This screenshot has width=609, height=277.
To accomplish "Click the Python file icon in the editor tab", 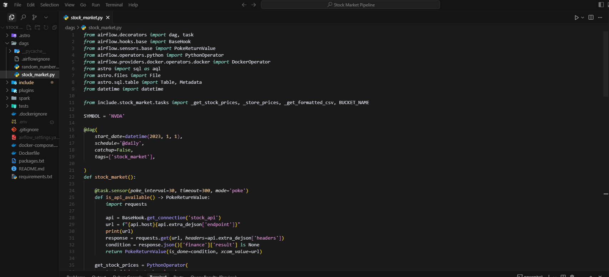I will tap(66, 17).
